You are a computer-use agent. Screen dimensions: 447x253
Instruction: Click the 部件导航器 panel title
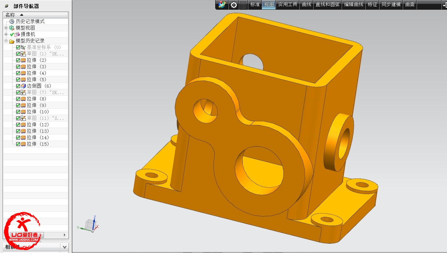pyautogui.click(x=26, y=6)
